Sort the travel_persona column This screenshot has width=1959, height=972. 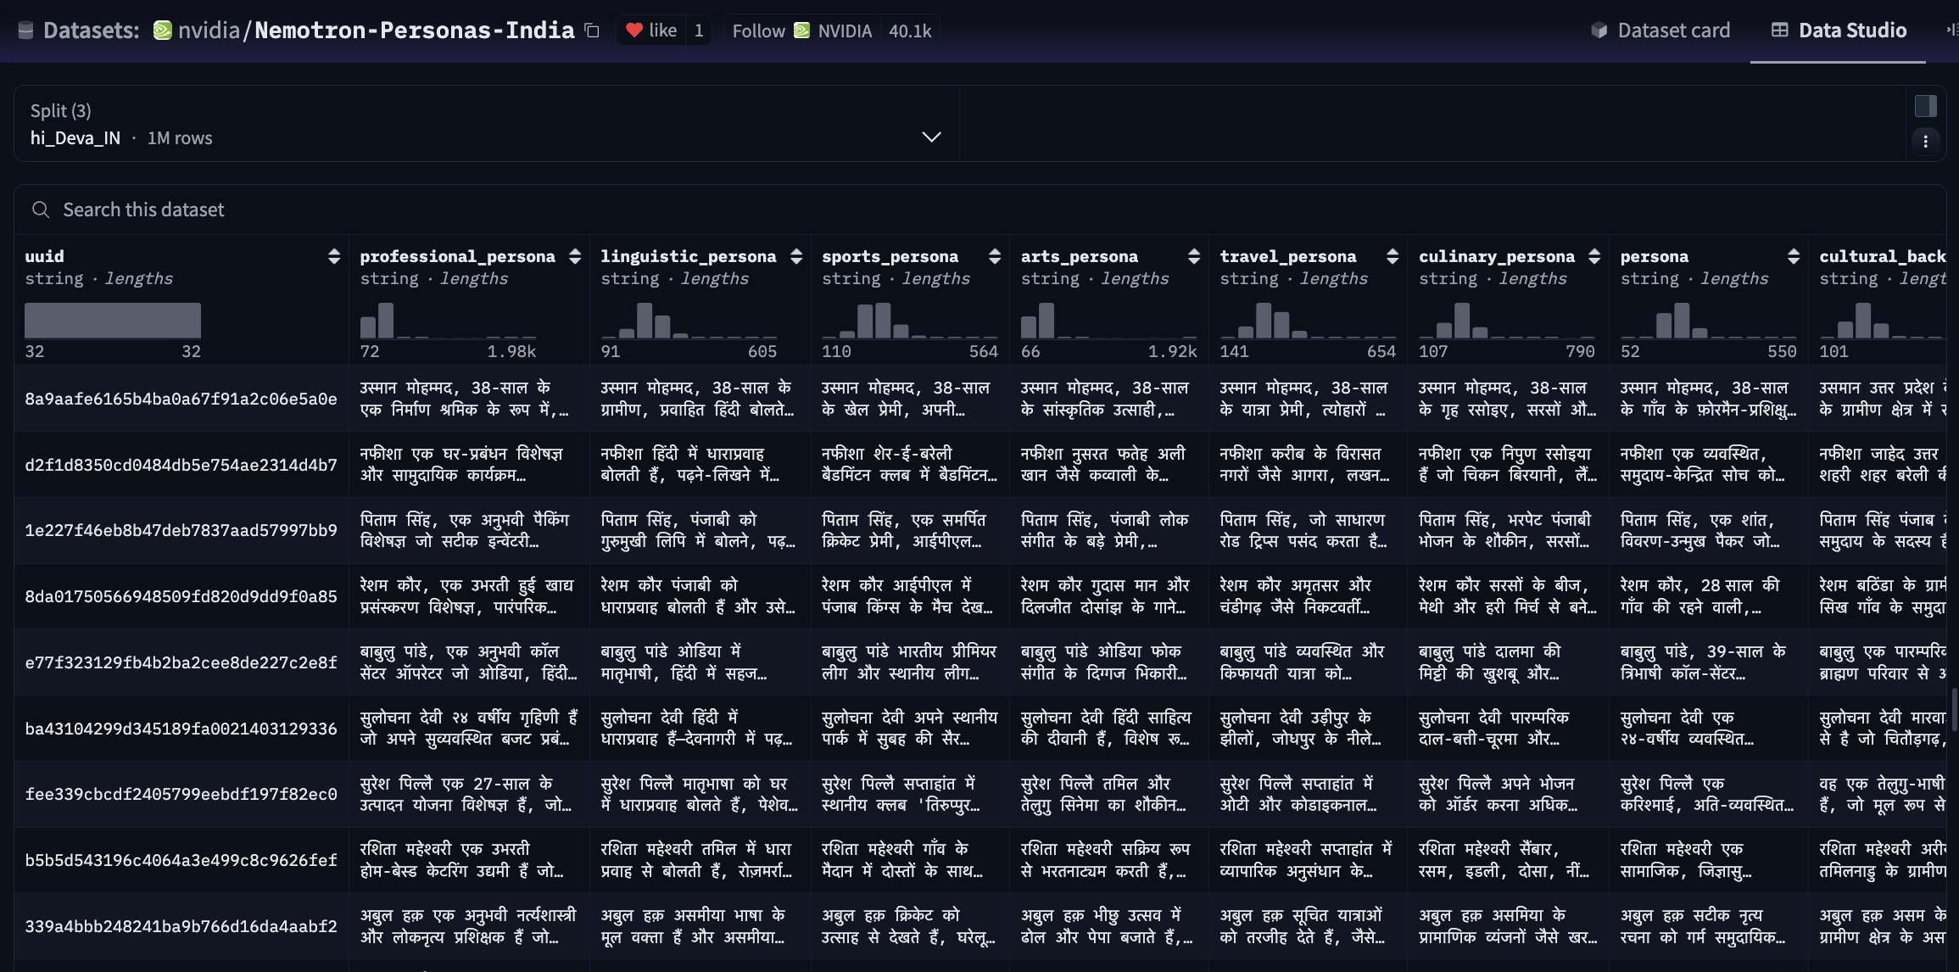(x=1392, y=256)
